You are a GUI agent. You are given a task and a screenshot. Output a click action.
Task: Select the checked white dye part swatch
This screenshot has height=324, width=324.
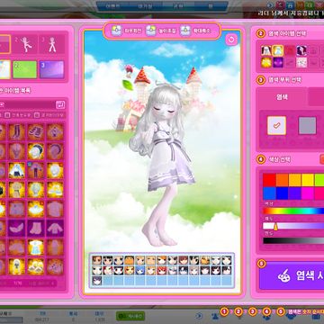pyautogui.click(x=276, y=125)
